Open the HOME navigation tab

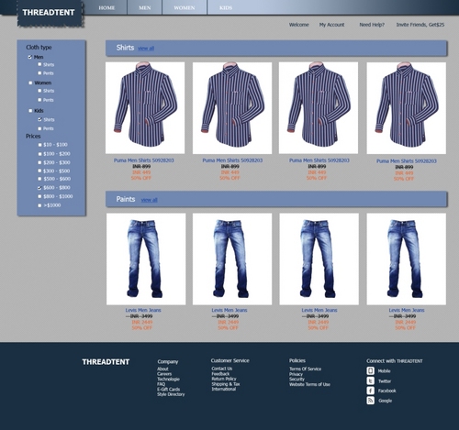pos(106,7)
